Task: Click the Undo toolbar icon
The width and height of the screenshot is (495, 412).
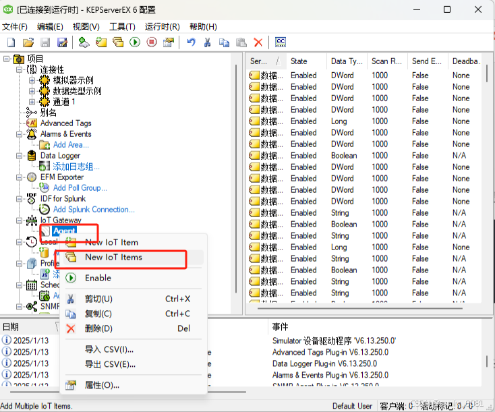Action: tap(191, 42)
